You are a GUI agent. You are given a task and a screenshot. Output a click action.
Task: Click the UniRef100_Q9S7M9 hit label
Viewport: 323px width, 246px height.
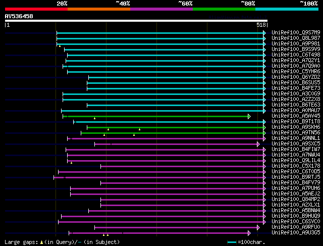pyautogui.click(x=296, y=32)
